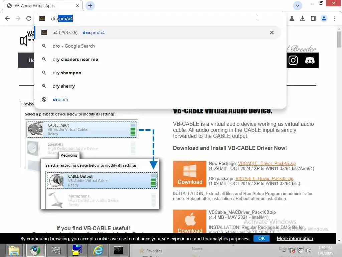Click the red-flagged Action Center tray icon
This screenshot has height=257, width=342.
point(292,251)
